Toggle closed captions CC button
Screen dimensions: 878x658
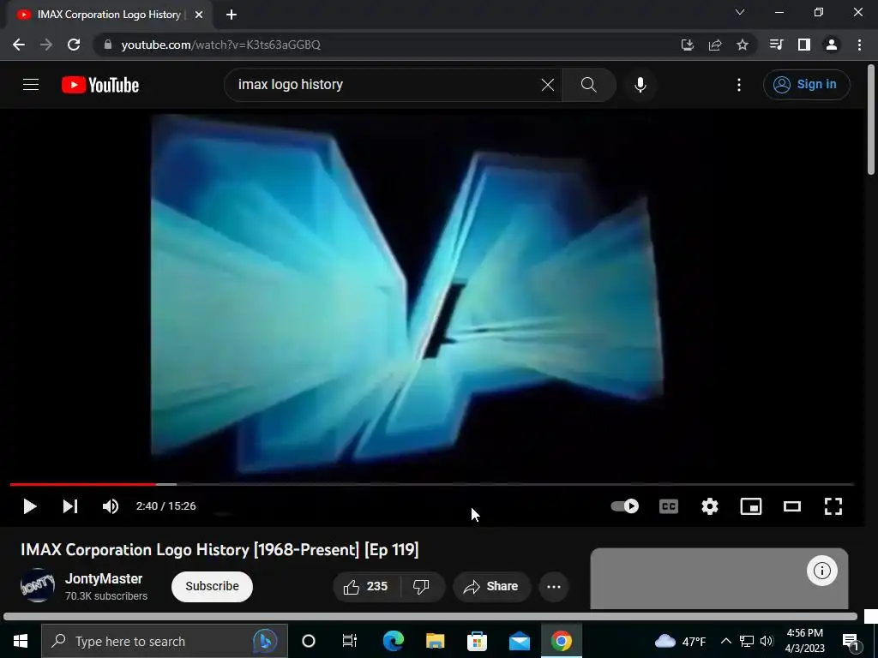coord(669,506)
